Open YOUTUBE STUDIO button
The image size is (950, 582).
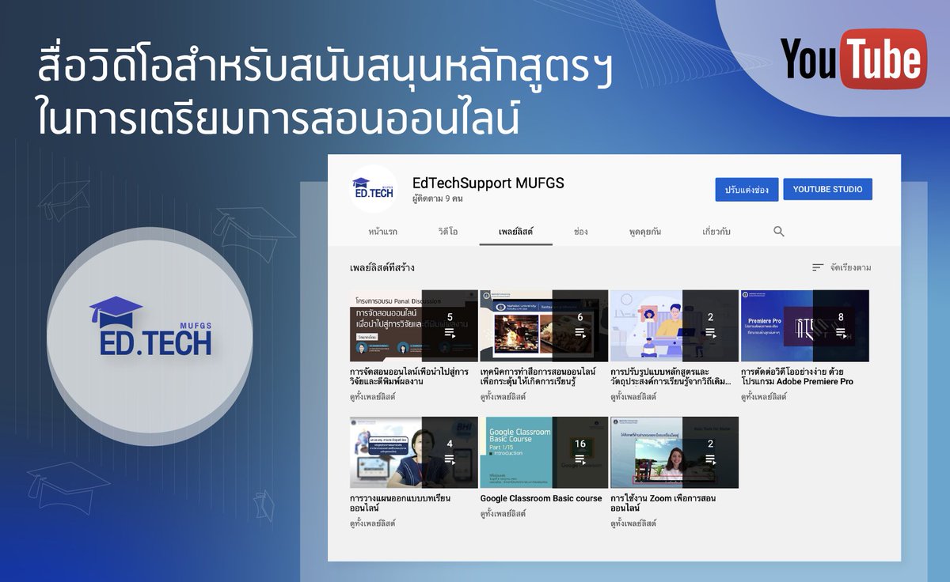point(828,189)
